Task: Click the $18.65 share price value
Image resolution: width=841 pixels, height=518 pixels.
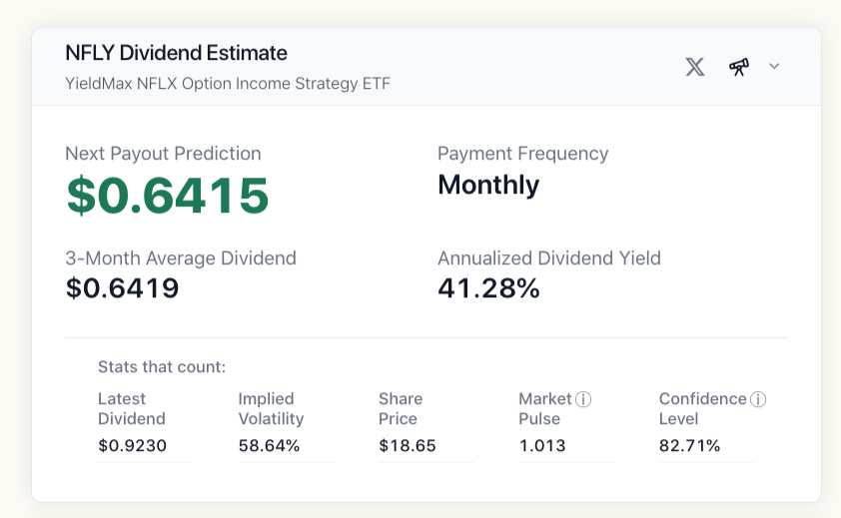Action: click(x=408, y=445)
